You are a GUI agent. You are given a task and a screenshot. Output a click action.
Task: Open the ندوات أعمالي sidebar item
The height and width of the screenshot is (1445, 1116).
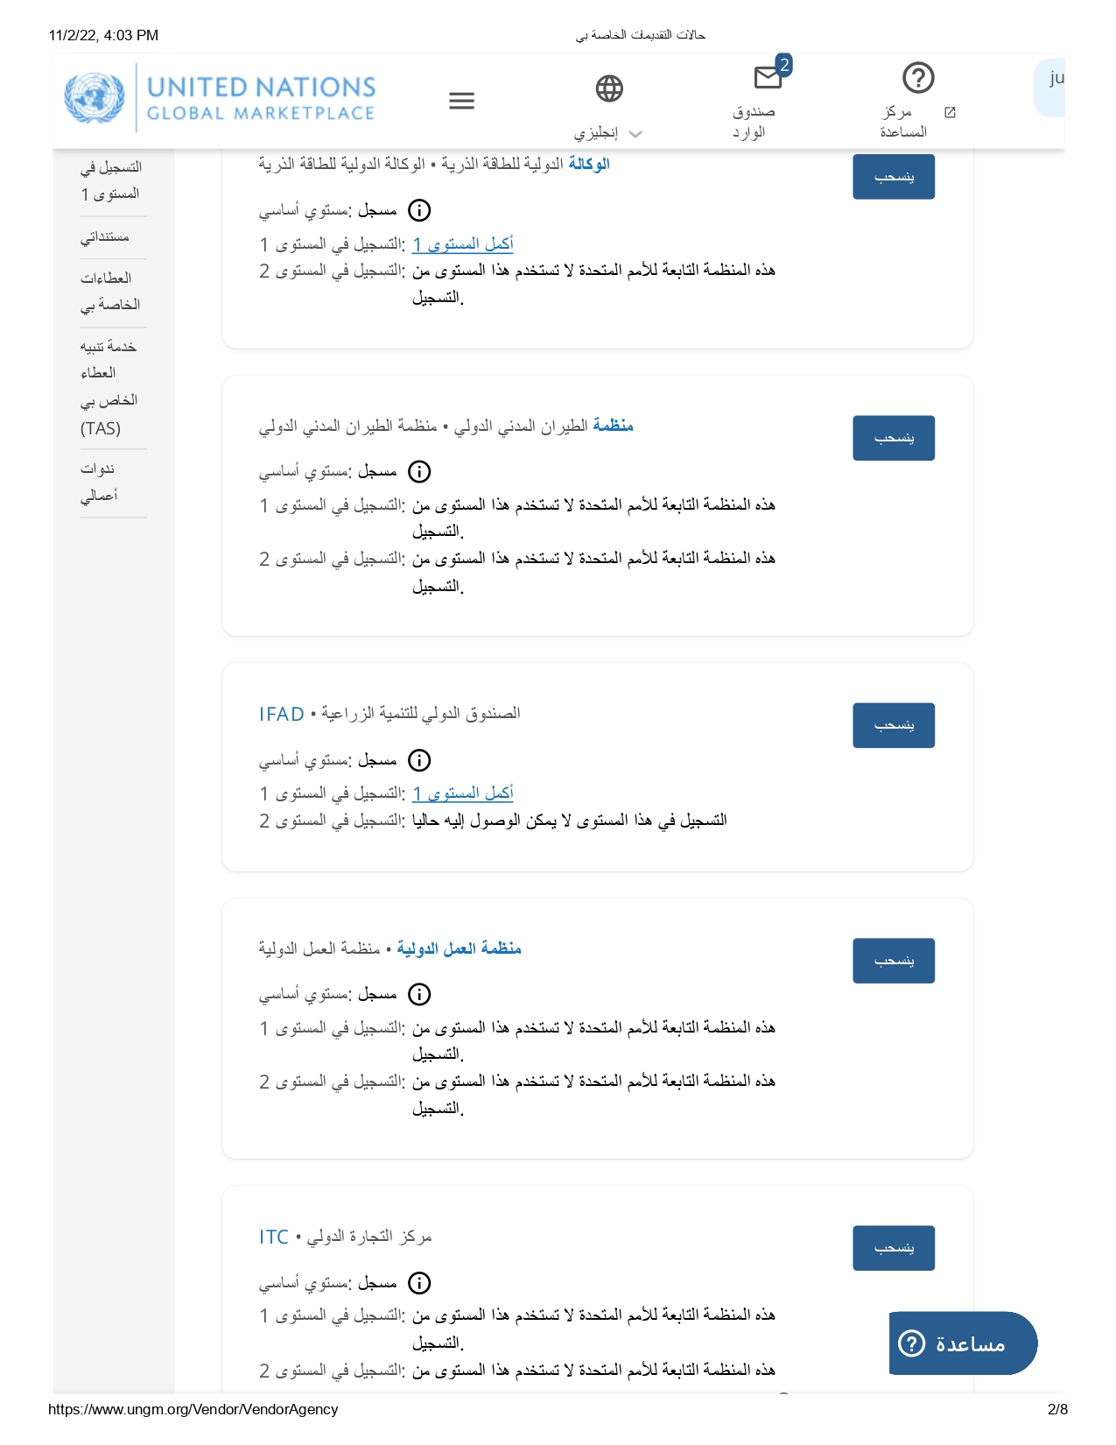click(99, 482)
